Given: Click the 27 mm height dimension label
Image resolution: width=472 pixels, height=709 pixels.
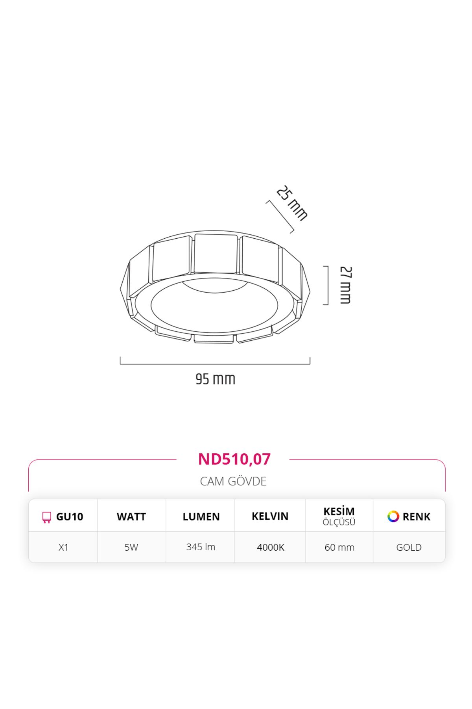Looking at the screenshot, I should tap(346, 285).
